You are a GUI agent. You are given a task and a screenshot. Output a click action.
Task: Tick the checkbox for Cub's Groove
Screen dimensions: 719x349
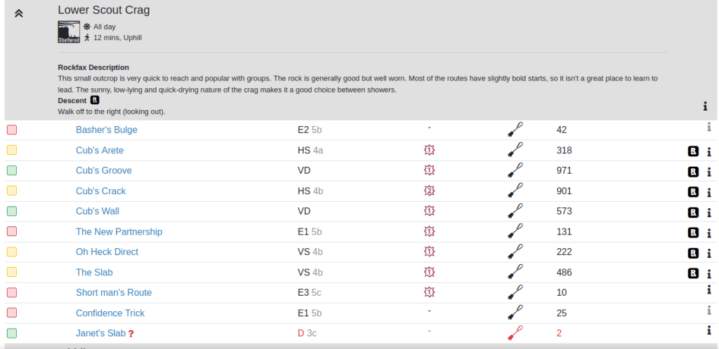click(x=12, y=170)
